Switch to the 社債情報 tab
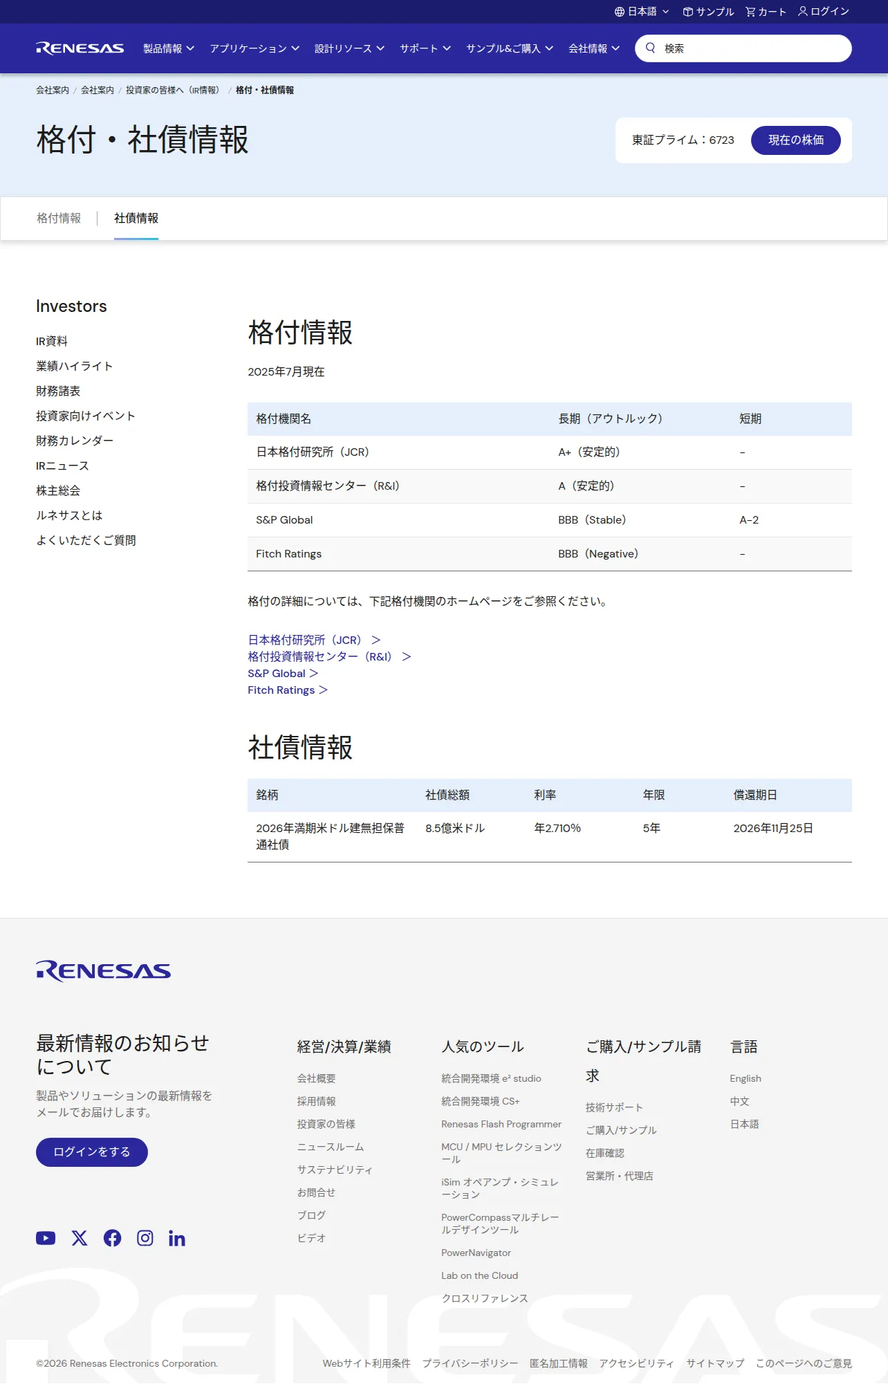 click(136, 219)
